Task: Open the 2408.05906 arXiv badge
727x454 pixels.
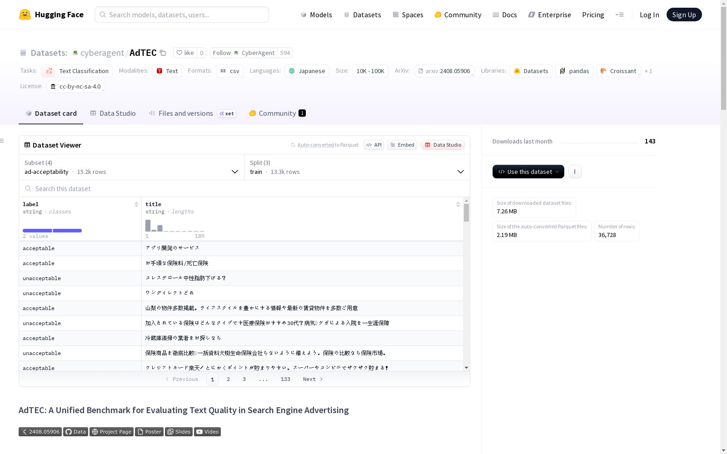Action: pyautogui.click(x=40, y=432)
